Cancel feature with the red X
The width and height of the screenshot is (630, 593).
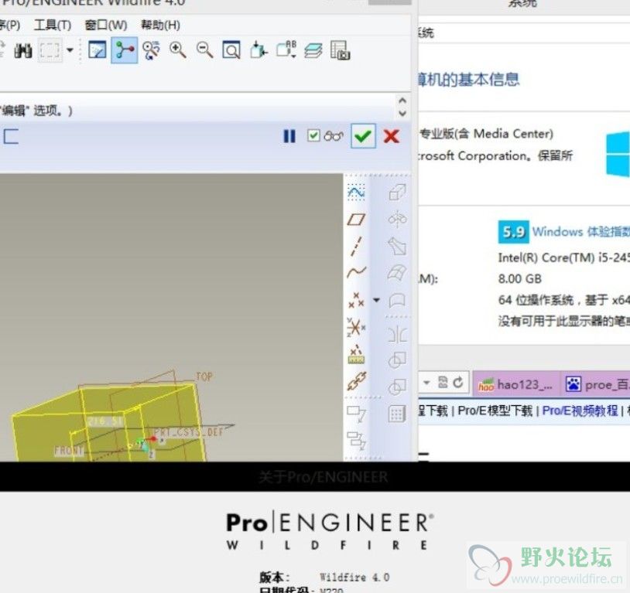(392, 137)
